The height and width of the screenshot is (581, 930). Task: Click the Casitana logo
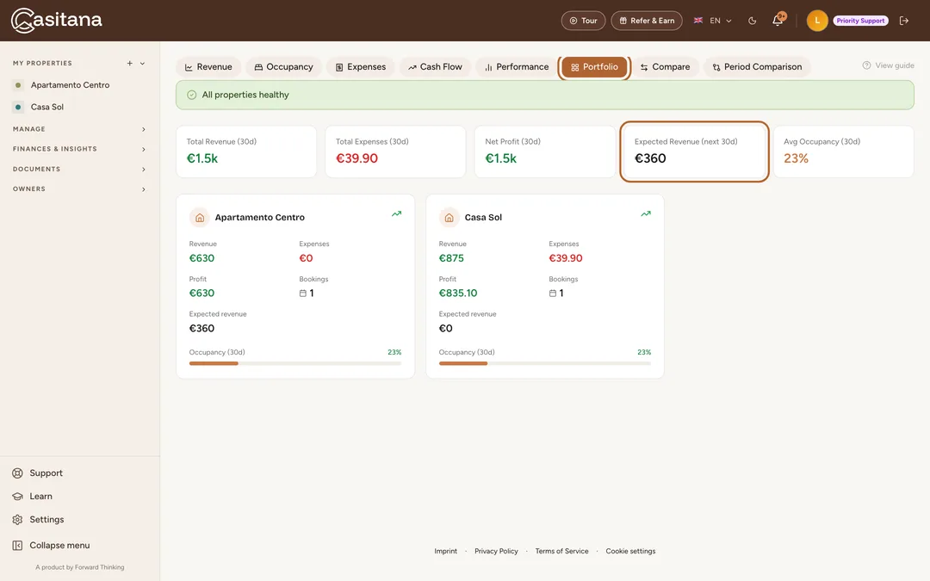tap(56, 20)
